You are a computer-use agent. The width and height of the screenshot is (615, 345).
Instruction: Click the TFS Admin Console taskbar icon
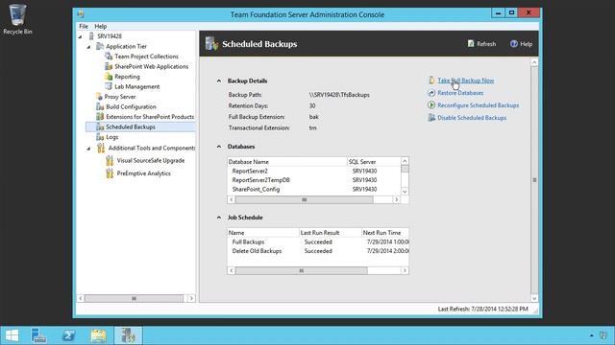128,335
